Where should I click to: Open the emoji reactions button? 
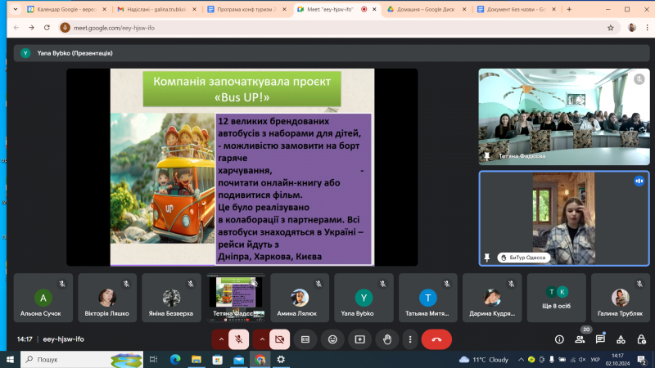tap(332, 339)
